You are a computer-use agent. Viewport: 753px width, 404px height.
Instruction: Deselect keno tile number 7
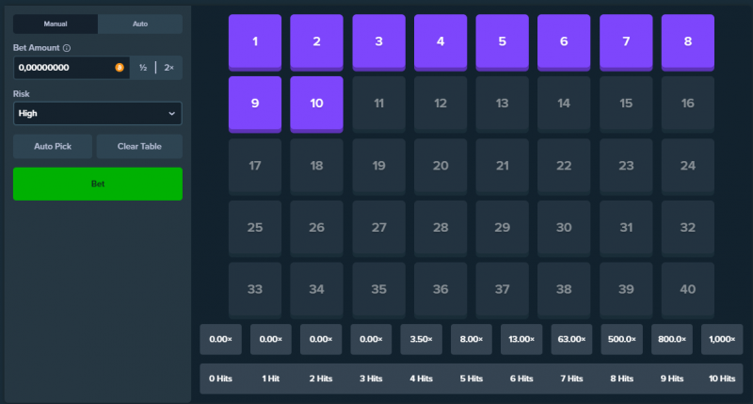tap(626, 42)
